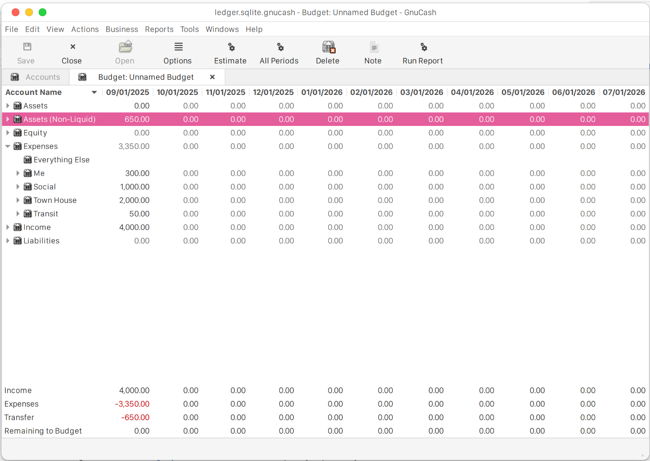Click the Income 4,000.00 budget cell
Viewport: 650px width, 461px height.
tap(134, 227)
